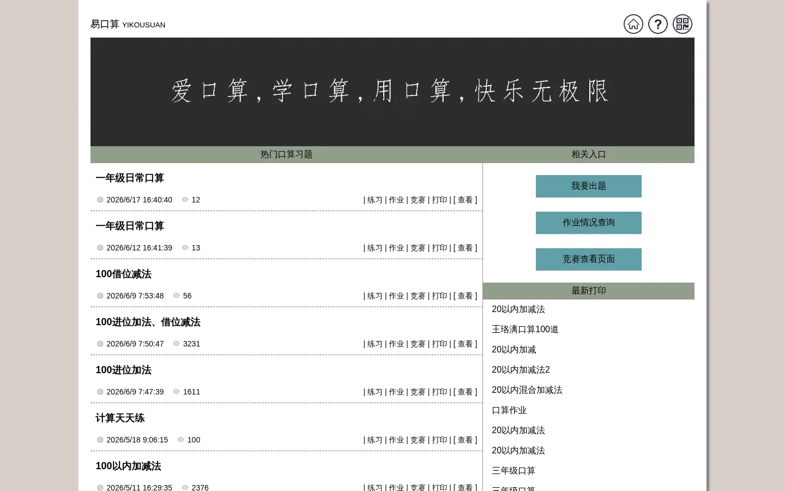Click 打印 for 100进位加法、借位减法

tap(439, 344)
